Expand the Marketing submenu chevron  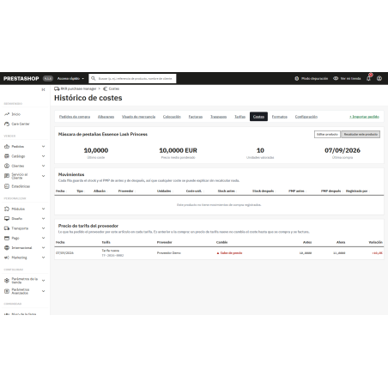(x=44, y=258)
